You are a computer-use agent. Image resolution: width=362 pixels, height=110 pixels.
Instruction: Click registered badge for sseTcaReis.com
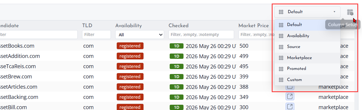tap(130, 66)
